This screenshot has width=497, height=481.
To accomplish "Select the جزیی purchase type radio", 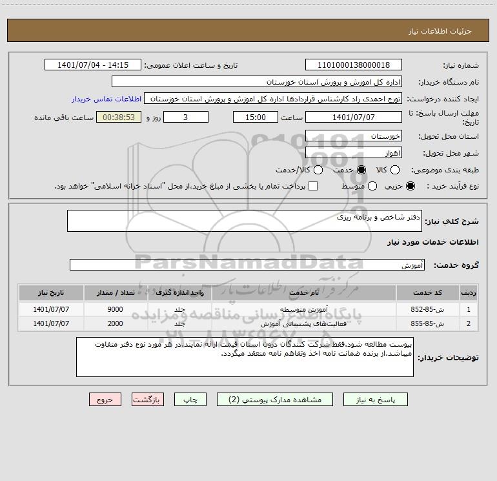I will [x=411, y=186].
